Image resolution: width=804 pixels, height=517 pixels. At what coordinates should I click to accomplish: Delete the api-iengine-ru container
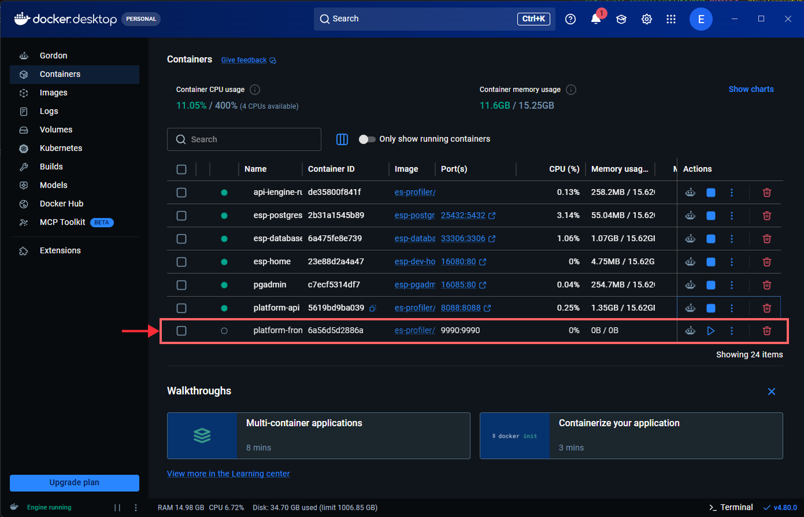pyautogui.click(x=767, y=193)
